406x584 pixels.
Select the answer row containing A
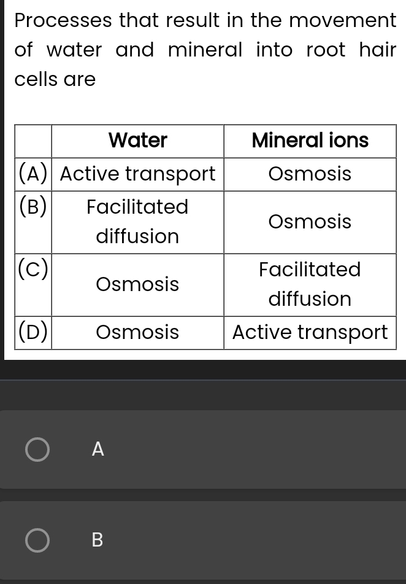click(202, 450)
